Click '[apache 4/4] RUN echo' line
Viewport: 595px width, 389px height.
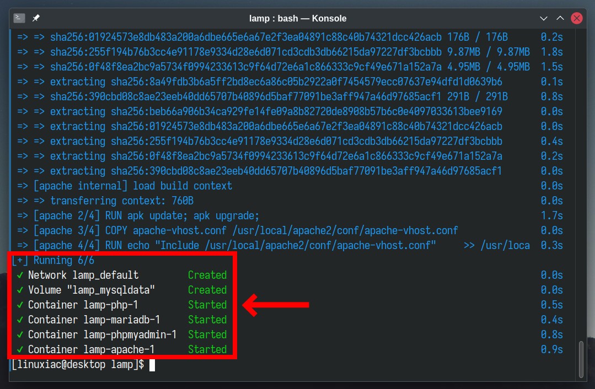point(273,245)
